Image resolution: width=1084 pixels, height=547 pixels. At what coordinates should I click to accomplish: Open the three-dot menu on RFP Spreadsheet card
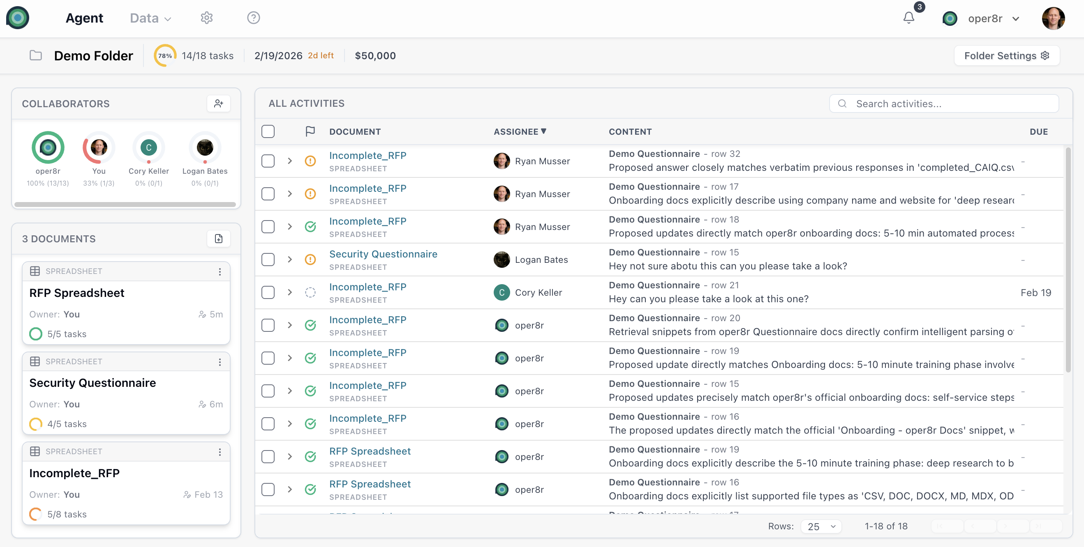point(220,271)
